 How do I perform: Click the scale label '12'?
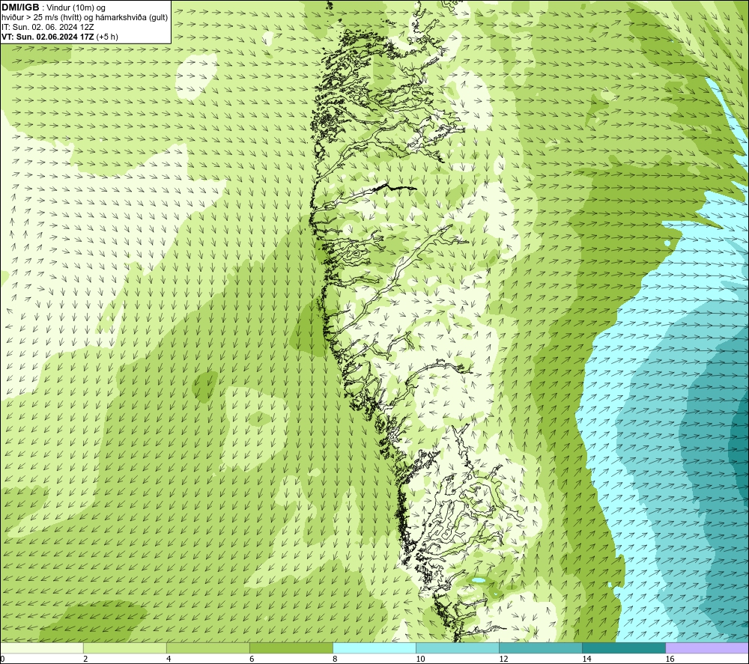pos(503,660)
